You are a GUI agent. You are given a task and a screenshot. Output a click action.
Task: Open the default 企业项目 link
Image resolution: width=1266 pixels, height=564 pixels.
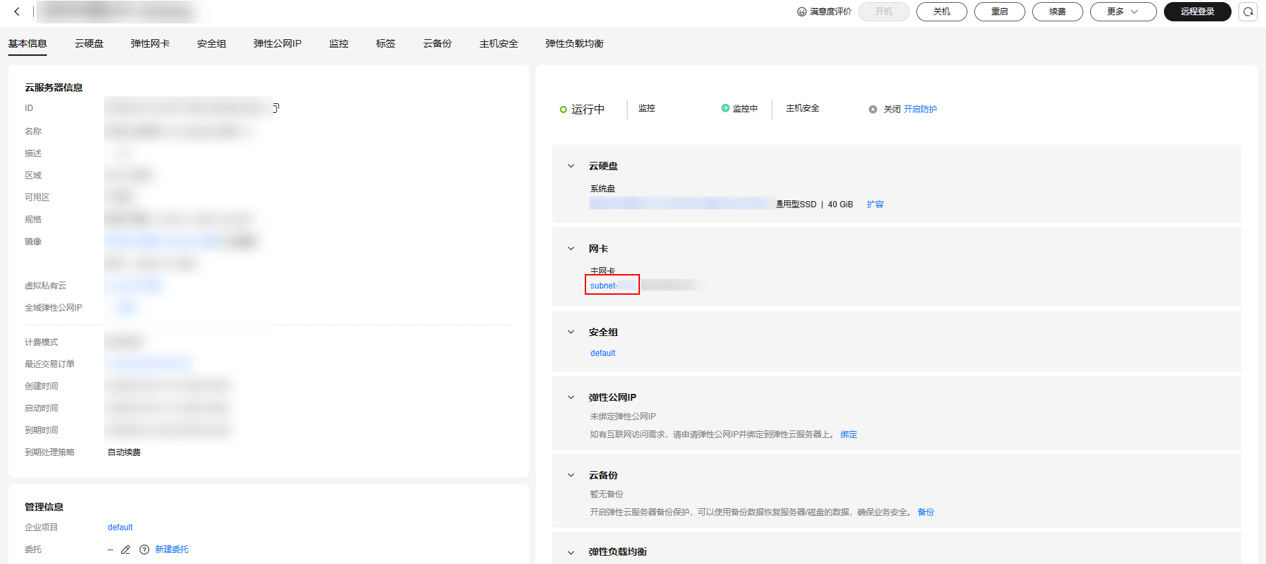click(120, 528)
